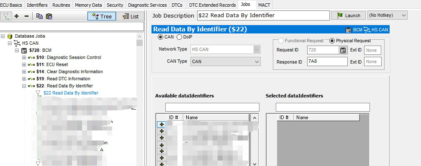This screenshot has width=421, height=166.
Task: Click the HS CAN network tree icon
Action: 17,43
